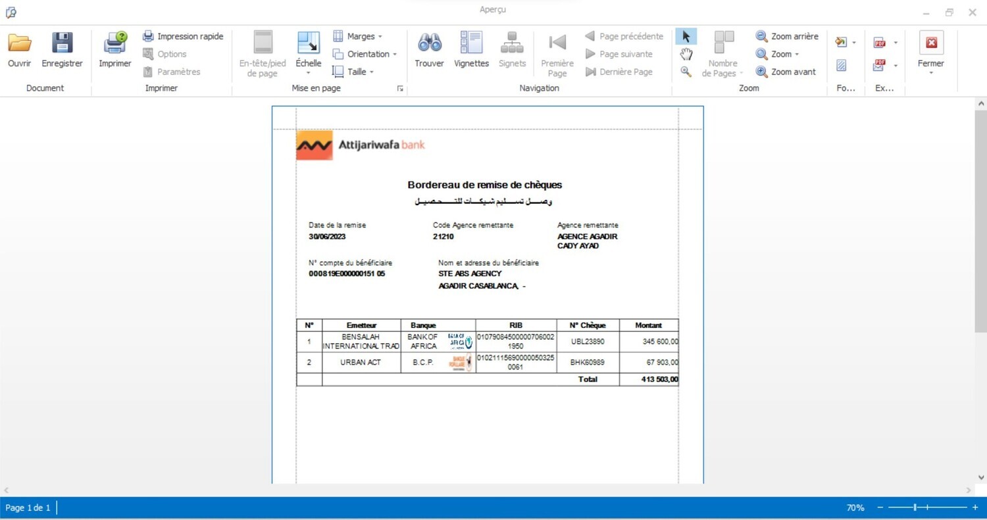The image size is (987, 520).
Task: Click emitter 'BENSALAH INTERNATIONAL TRAD'
Action: click(361, 341)
